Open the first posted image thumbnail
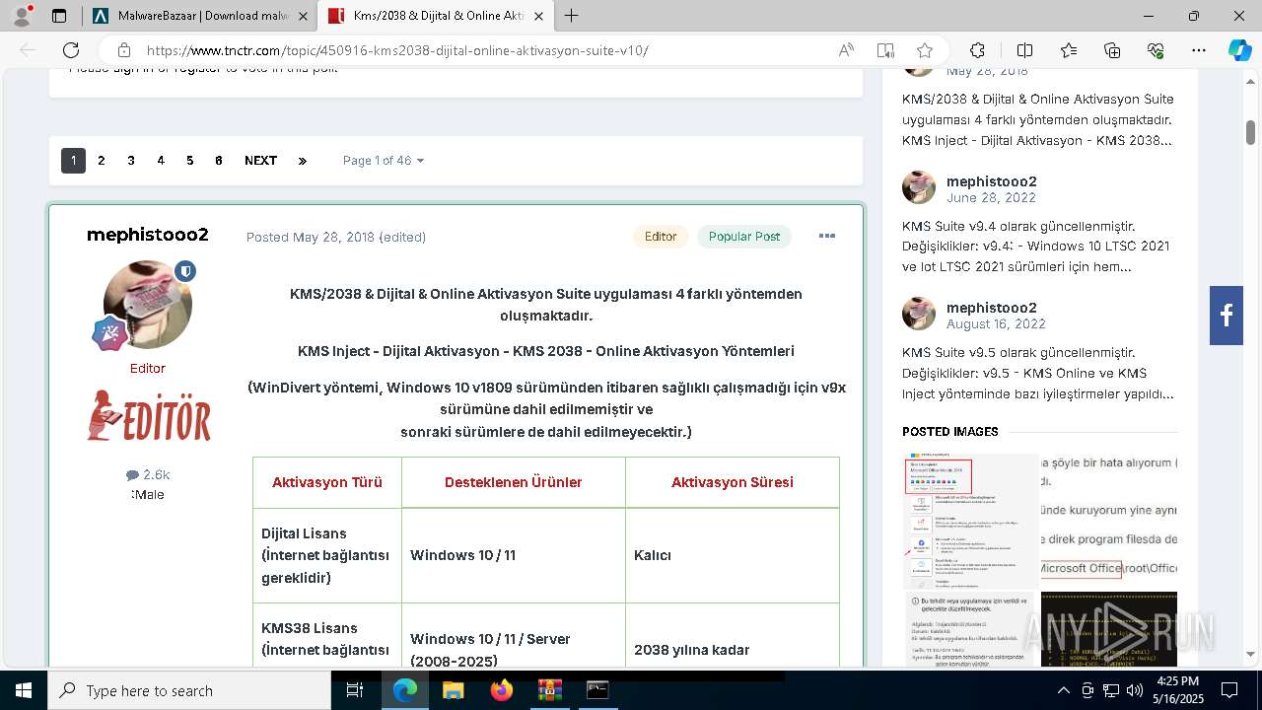This screenshot has height=710, width=1262. pyautogui.click(x=971, y=521)
